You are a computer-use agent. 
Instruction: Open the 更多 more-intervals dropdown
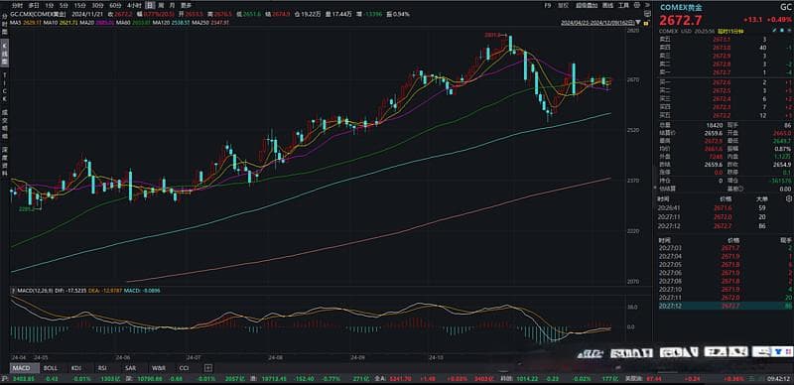coord(187,5)
